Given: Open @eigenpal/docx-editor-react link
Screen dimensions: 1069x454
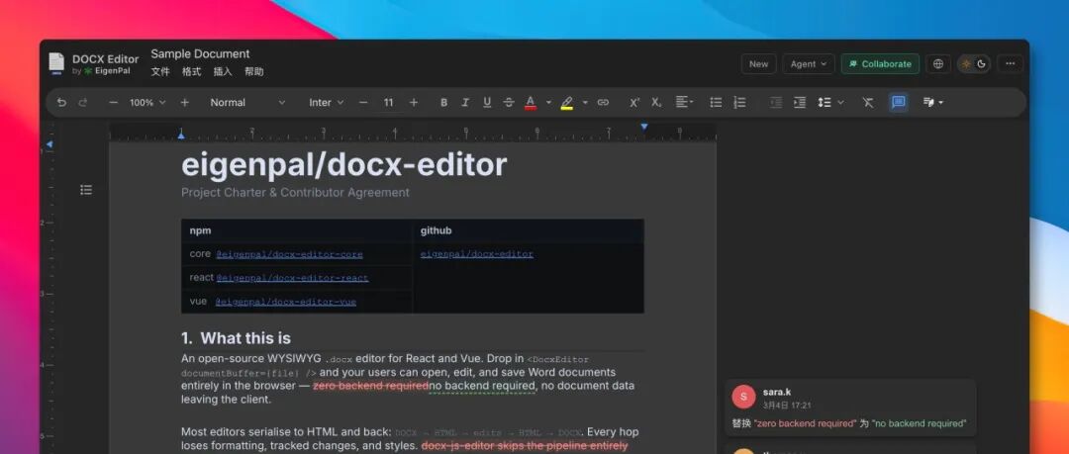Looking at the screenshot, I should point(292,278).
